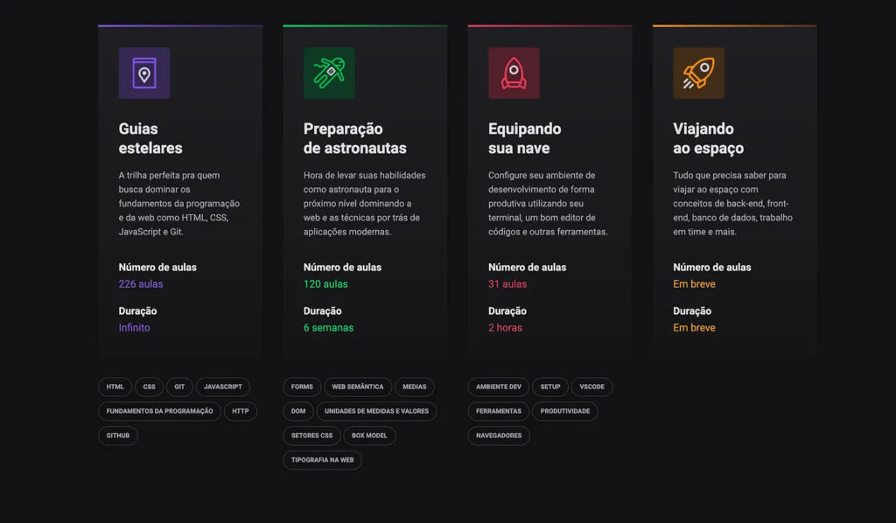The width and height of the screenshot is (896, 523).
Task: Click the 120 aulas link
Action: tap(324, 283)
